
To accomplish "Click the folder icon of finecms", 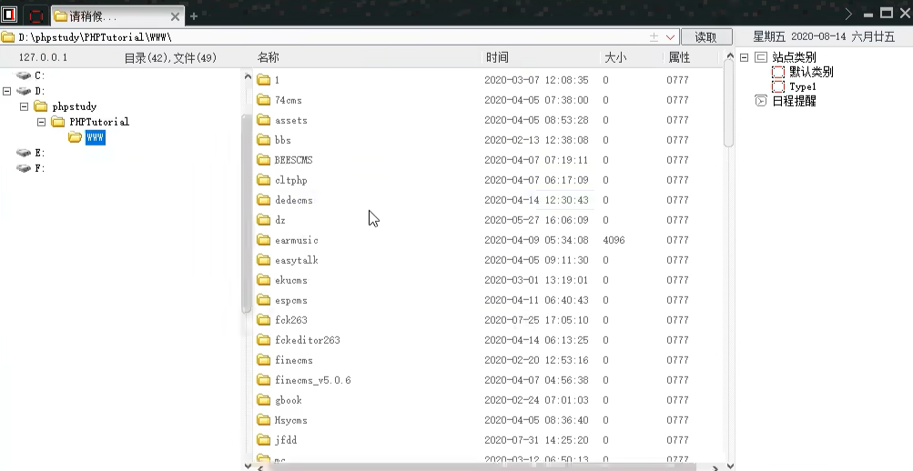I will [264, 360].
